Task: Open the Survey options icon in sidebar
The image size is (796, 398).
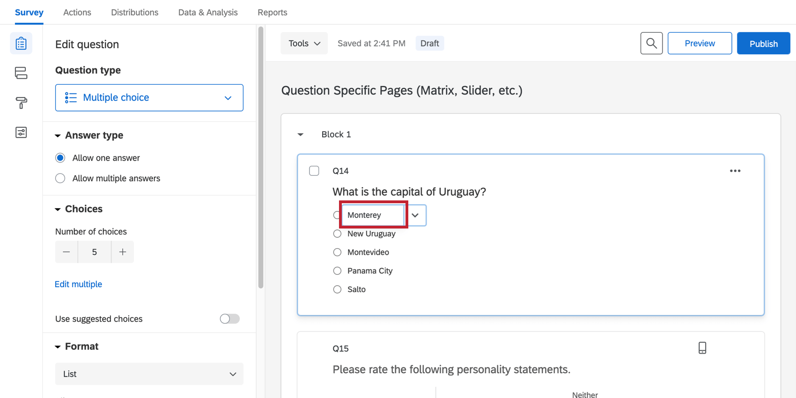Action: pyautogui.click(x=21, y=133)
